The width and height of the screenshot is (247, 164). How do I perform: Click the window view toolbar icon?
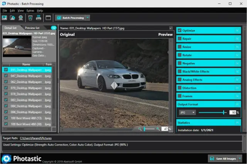[x=48, y=18]
